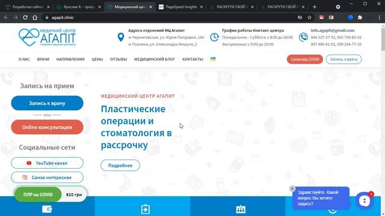
Task: Switch language using the Ukrainian flag
Action: (213, 59)
